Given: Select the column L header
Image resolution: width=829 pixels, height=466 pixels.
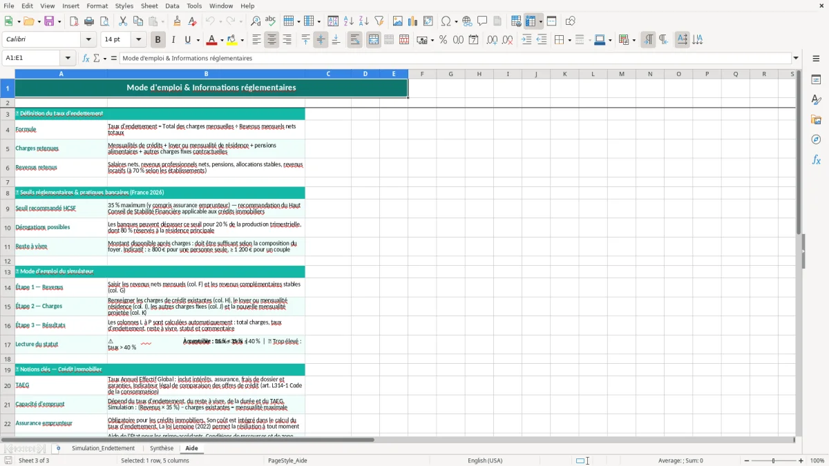Looking at the screenshot, I should 593,74.
